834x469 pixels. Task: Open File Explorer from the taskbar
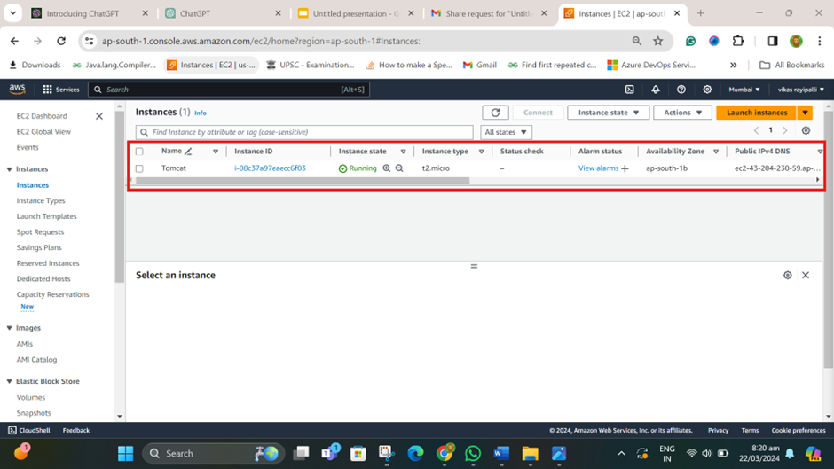(530, 454)
